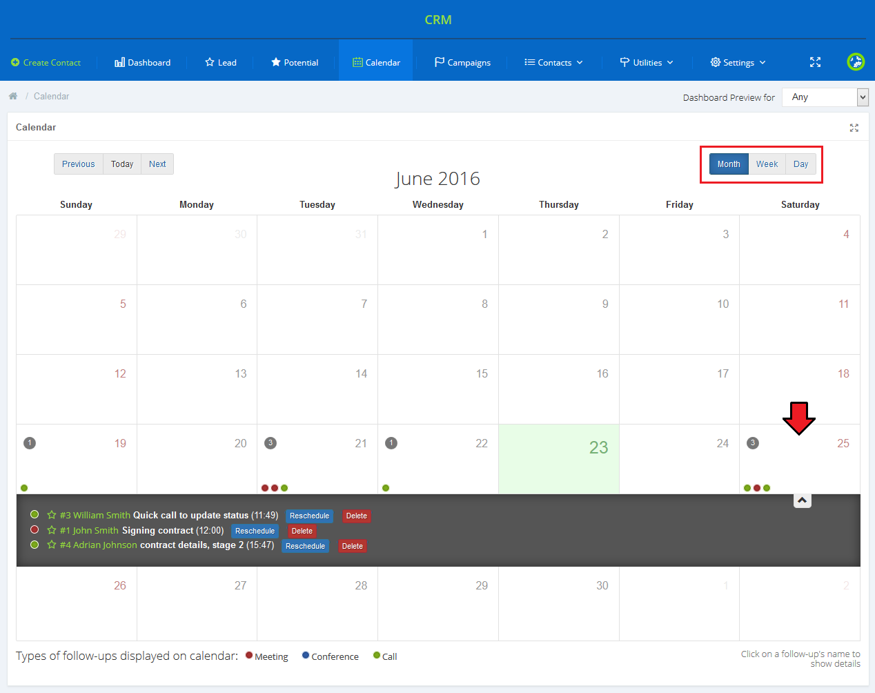Screen dimensions: 875x693
Task: Go to the Lead section
Action: pos(221,62)
